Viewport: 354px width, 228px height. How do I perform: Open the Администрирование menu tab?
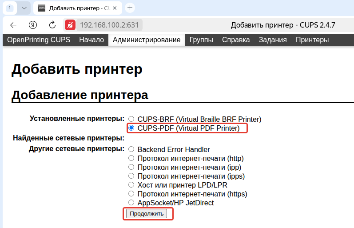tap(147, 40)
